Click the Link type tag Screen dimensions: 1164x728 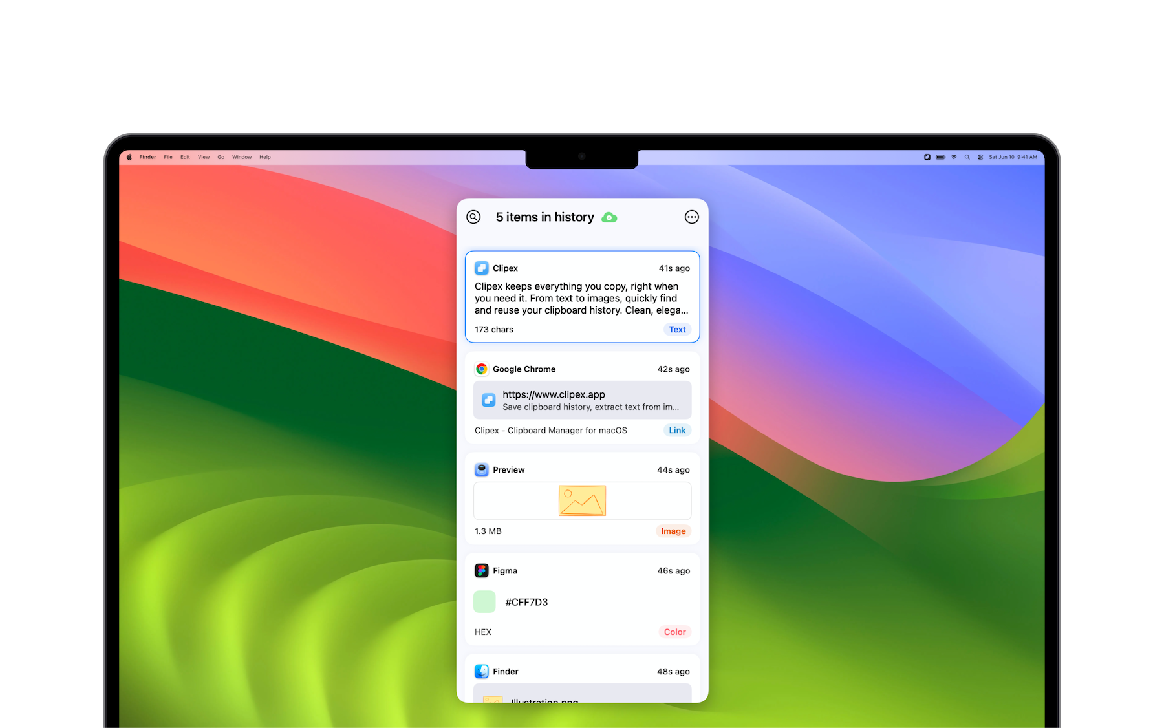tap(677, 431)
